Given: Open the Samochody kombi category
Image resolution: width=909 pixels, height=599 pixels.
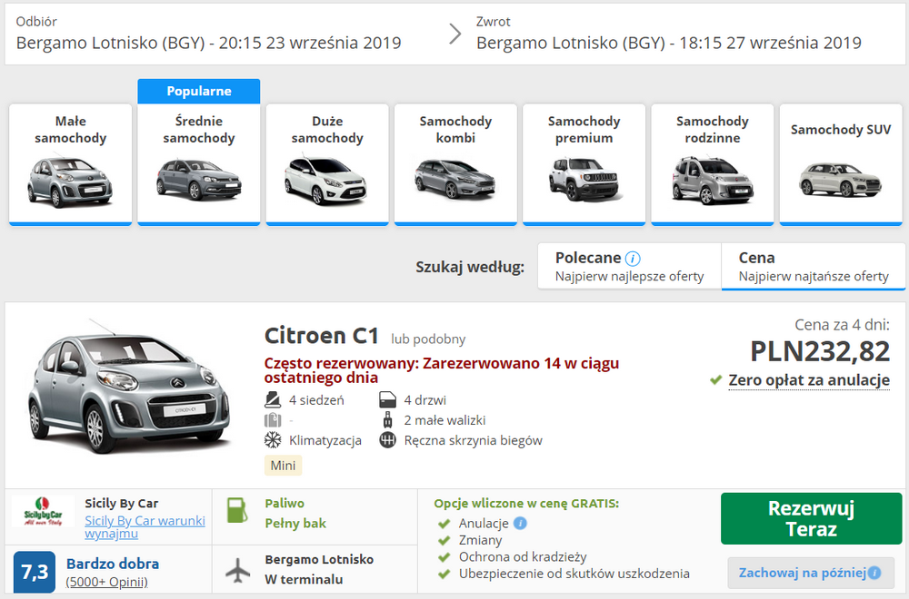Looking at the screenshot, I should (455, 164).
